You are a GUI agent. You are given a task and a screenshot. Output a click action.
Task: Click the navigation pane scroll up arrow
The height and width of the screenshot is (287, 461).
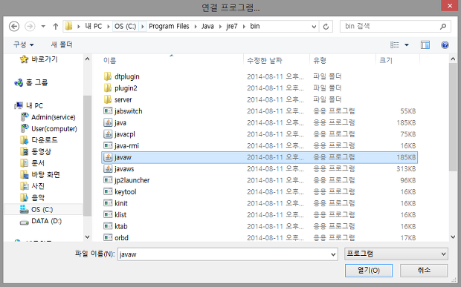pyautogui.click(x=87, y=59)
